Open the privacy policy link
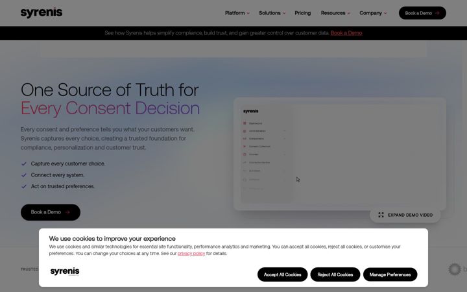The height and width of the screenshot is (292, 467). [191, 254]
